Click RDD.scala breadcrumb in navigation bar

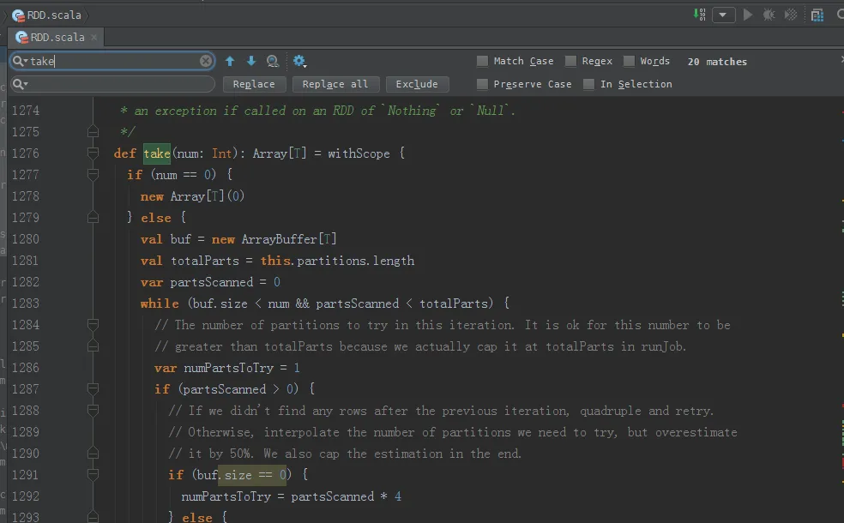click(54, 15)
